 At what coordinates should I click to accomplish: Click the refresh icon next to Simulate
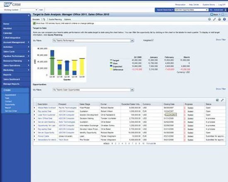44,19
